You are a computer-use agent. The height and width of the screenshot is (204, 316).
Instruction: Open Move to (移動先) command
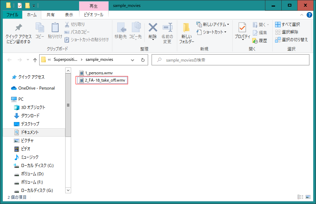(121, 31)
